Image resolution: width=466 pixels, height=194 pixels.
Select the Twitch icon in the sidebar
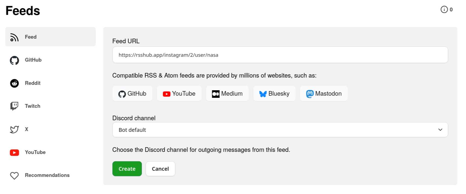point(14,106)
